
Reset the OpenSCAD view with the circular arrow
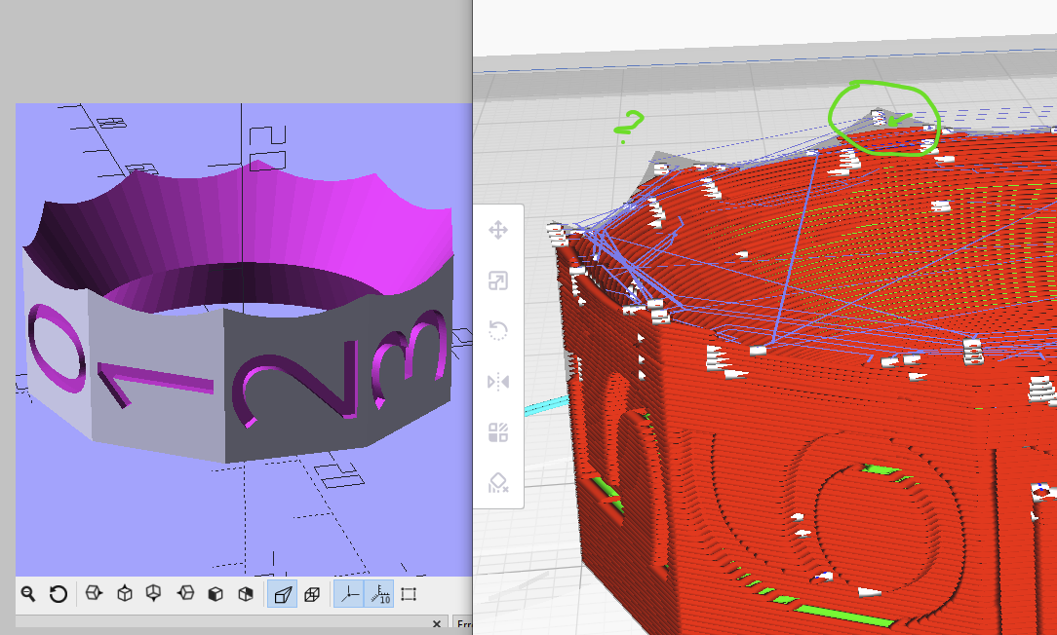point(59,594)
